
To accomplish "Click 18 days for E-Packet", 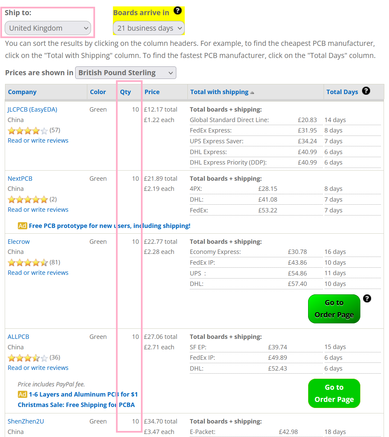I will (335, 432).
